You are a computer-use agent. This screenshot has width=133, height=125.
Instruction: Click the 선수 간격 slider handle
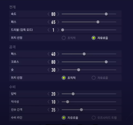tap(81, 110)
